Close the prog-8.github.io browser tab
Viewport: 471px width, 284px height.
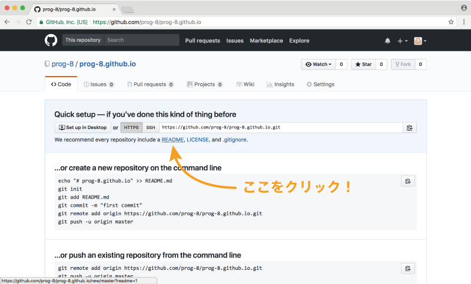pyautogui.click(x=114, y=9)
